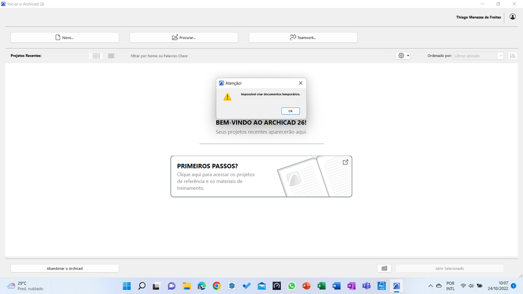Screen dimensions: 523x294
Task: Click the filter by name or keywords field
Action: 256,56
